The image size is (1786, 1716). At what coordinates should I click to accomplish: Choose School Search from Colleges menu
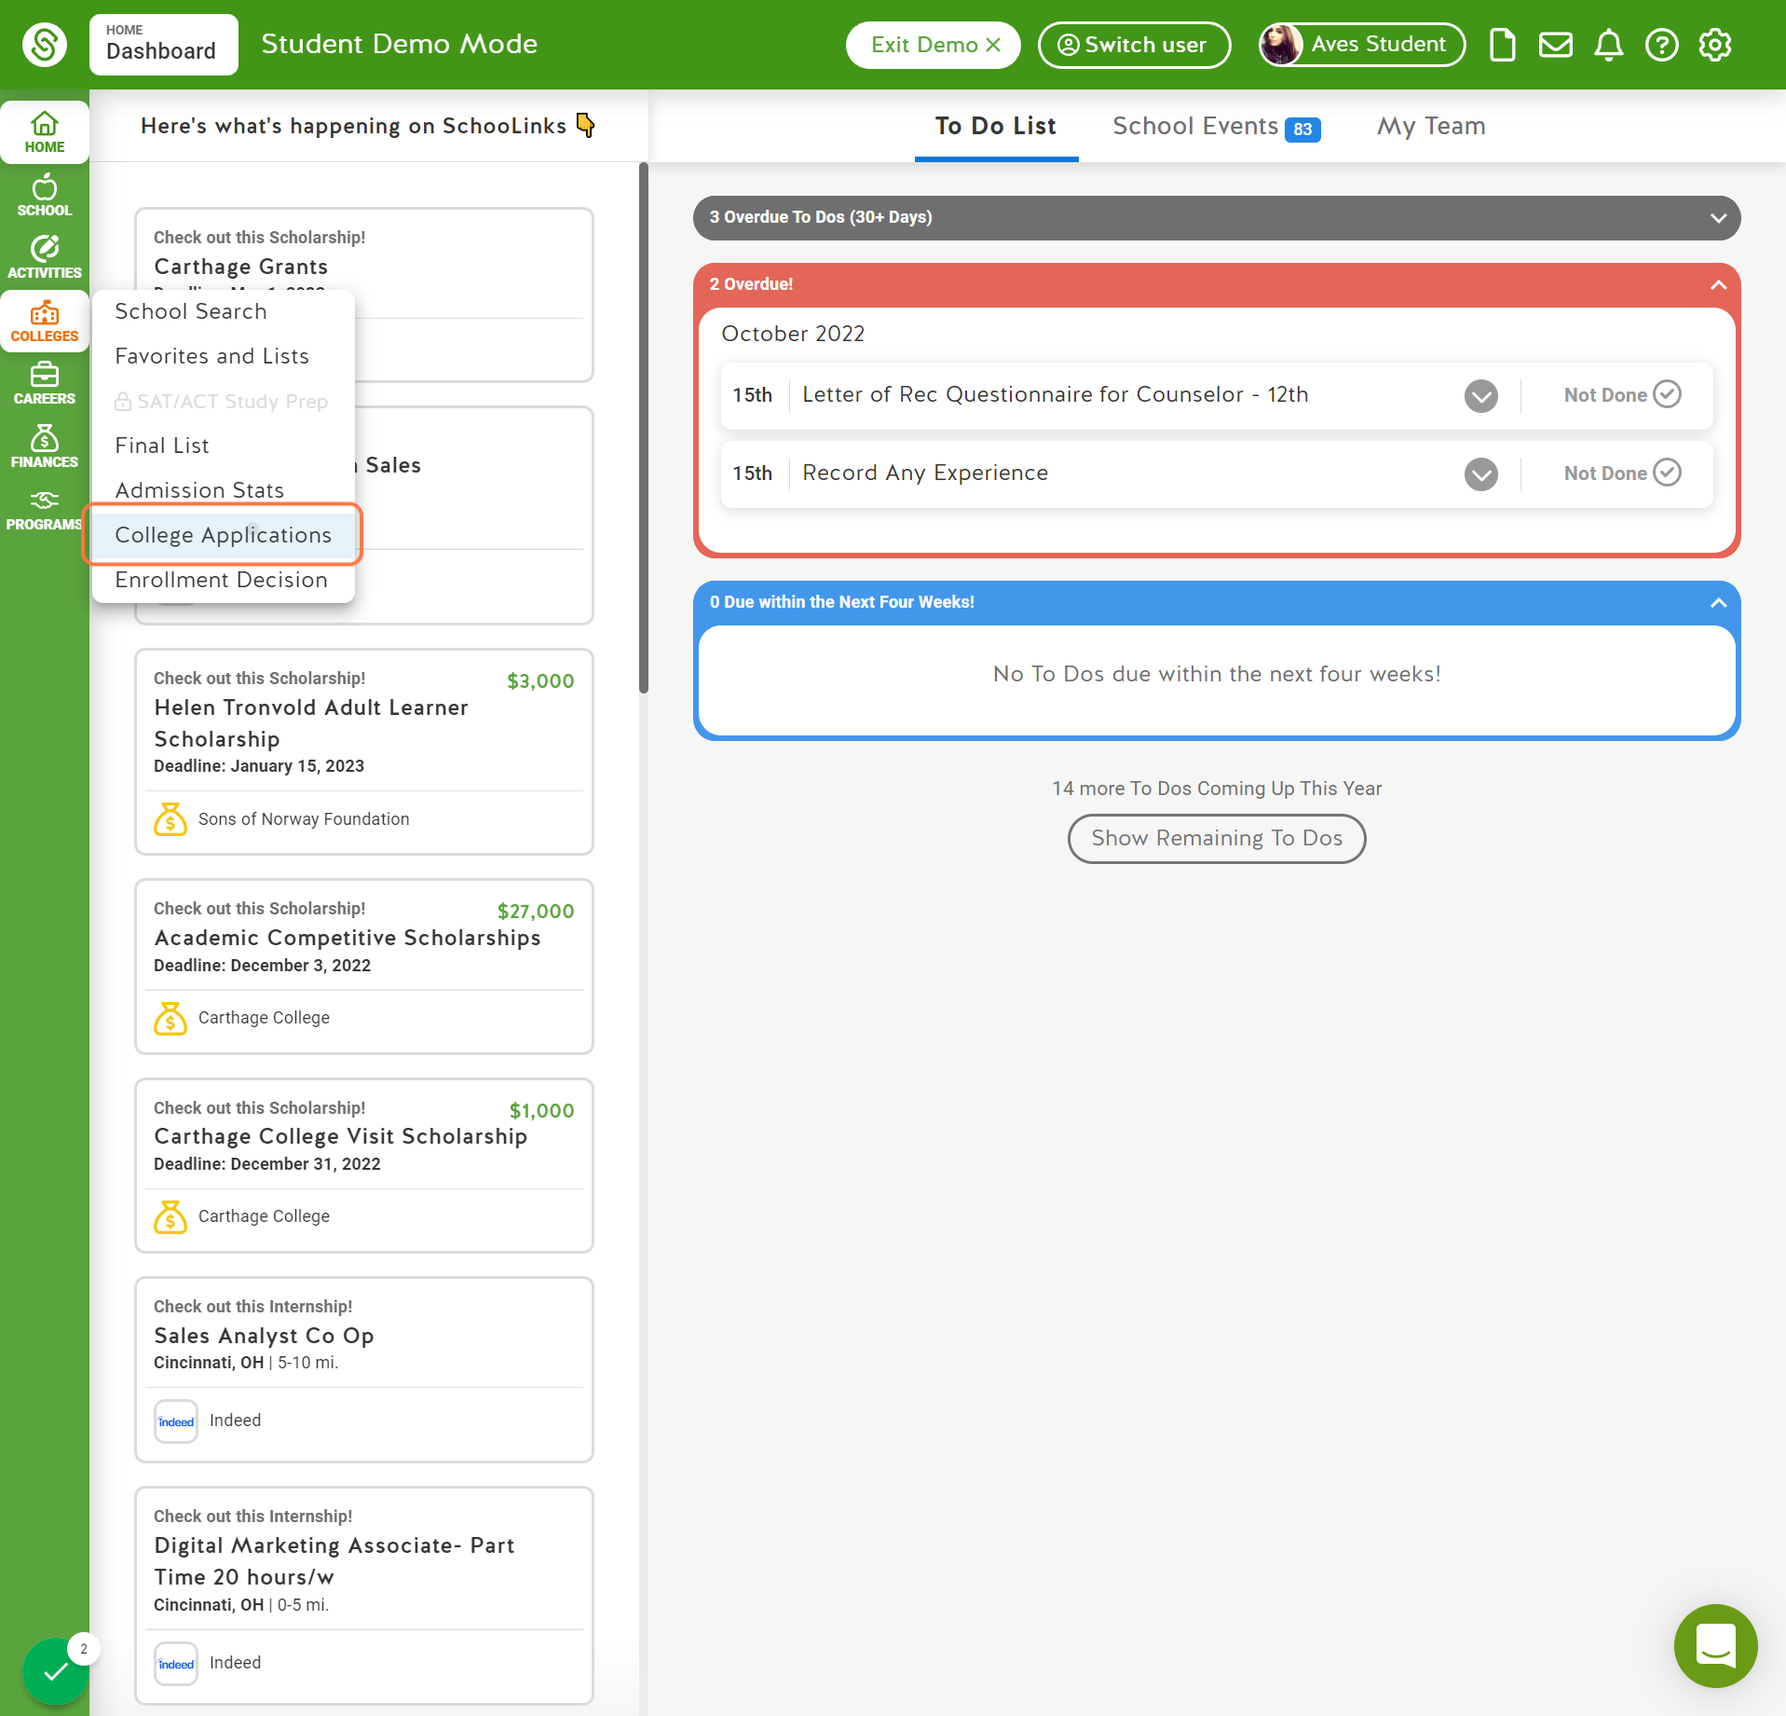(x=224, y=311)
